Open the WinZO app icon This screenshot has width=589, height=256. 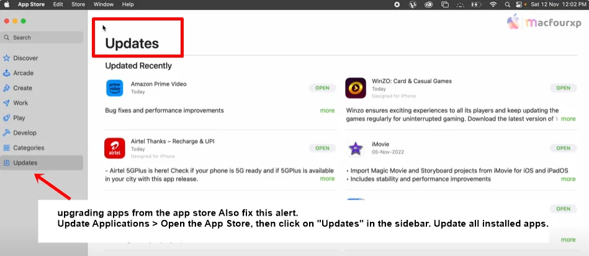click(x=356, y=88)
